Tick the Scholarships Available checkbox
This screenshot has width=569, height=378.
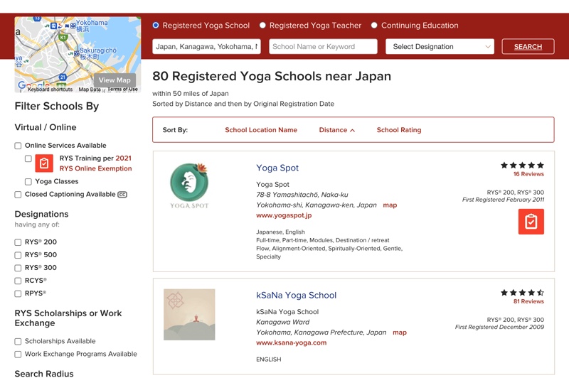[18, 341]
